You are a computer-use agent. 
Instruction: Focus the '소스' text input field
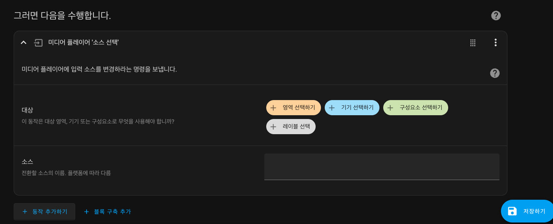pyautogui.click(x=382, y=167)
